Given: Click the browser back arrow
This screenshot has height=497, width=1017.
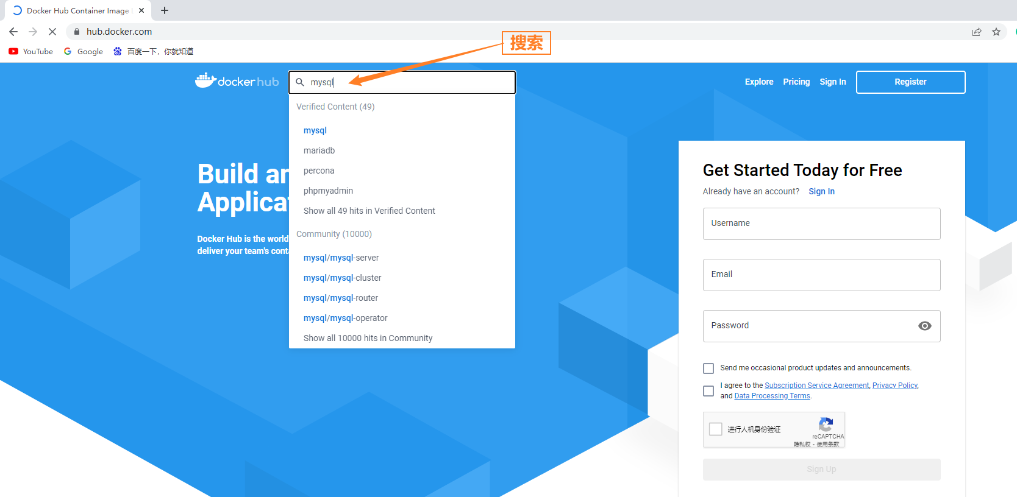Looking at the screenshot, I should [x=13, y=32].
